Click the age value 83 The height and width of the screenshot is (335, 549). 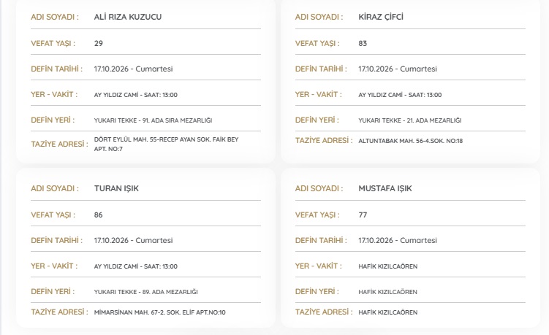[363, 43]
